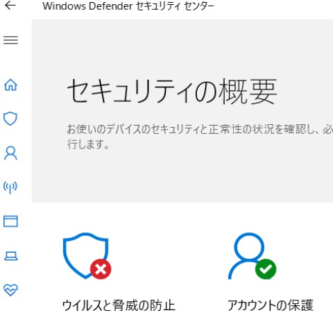Click the red X warning badge
Image resolution: width=333 pixels, height=315 pixels.
click(101, 269)
